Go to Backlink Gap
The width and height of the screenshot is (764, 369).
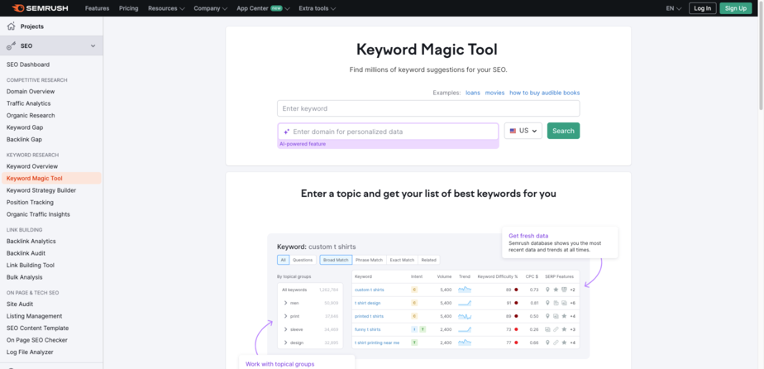tap(24, 140)
